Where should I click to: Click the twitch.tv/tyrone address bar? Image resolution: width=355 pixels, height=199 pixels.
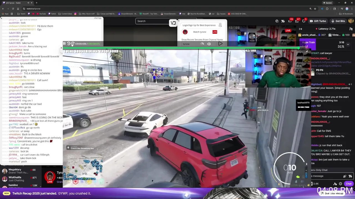(34, 9)
